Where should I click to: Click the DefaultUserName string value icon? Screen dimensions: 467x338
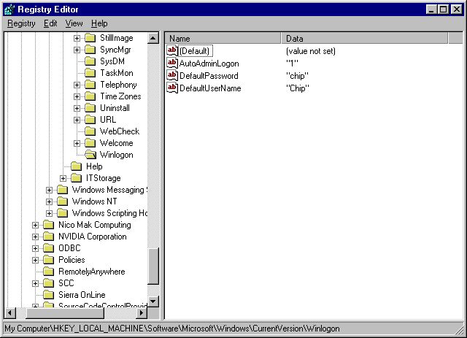pyautogui.click(x=172, y=88)
